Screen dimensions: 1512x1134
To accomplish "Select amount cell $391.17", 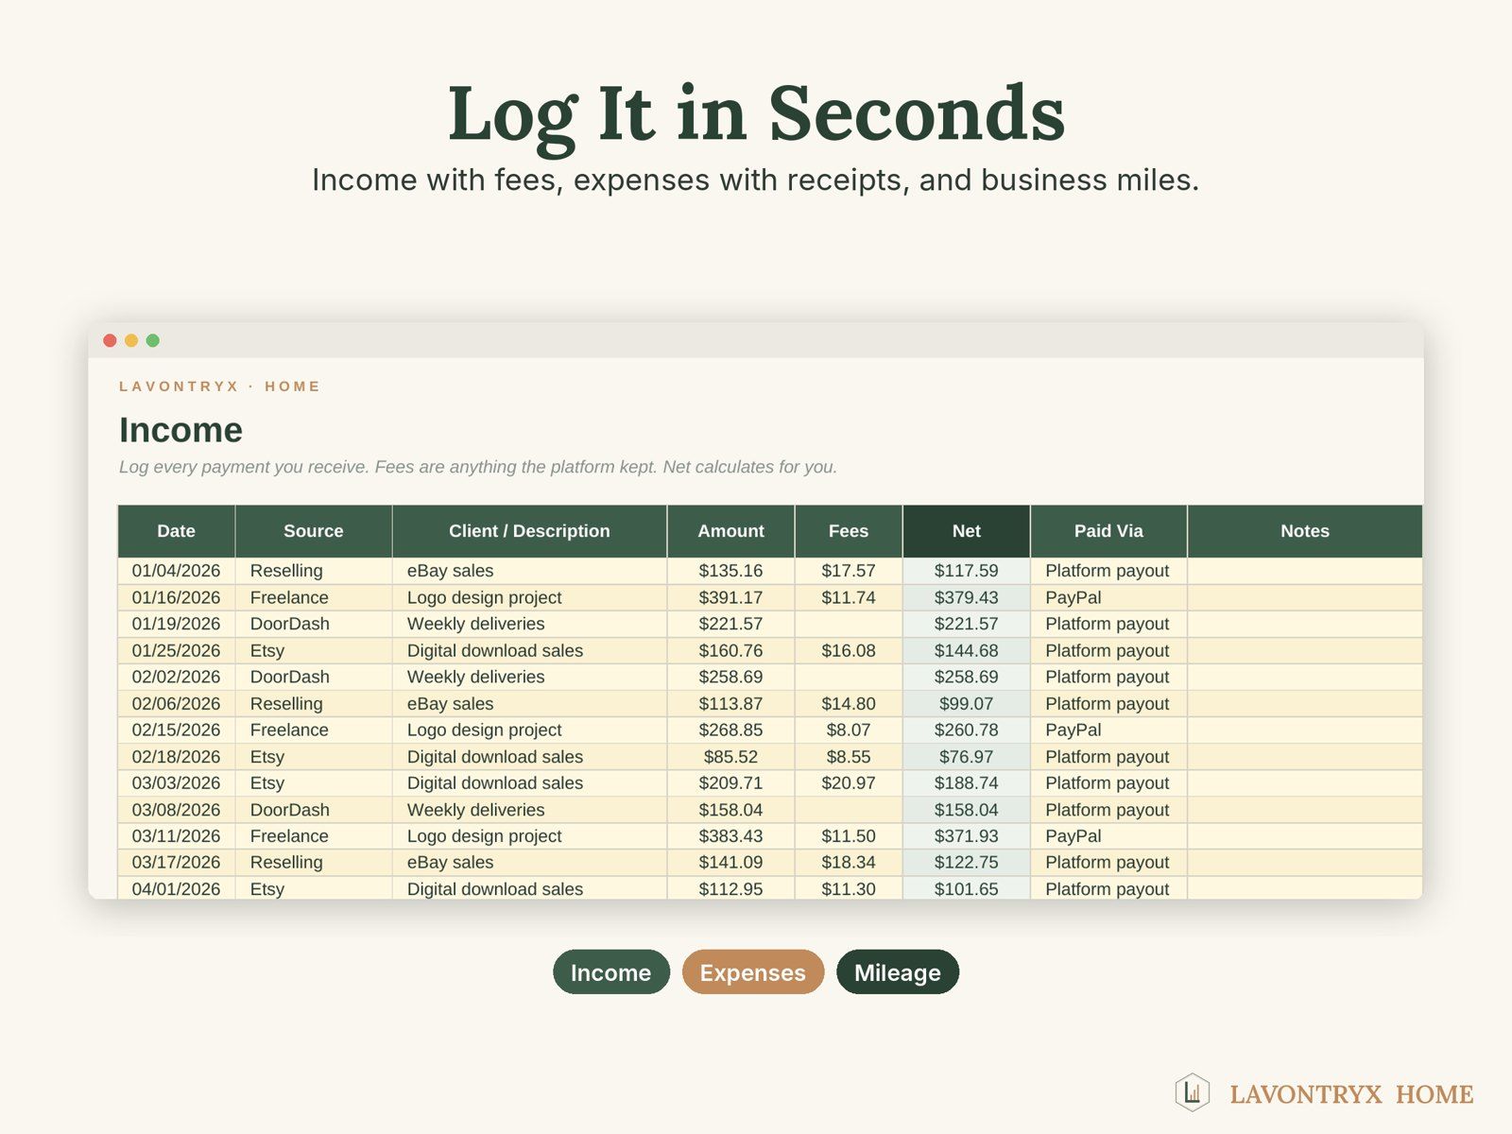I will (x=730, y=597).
